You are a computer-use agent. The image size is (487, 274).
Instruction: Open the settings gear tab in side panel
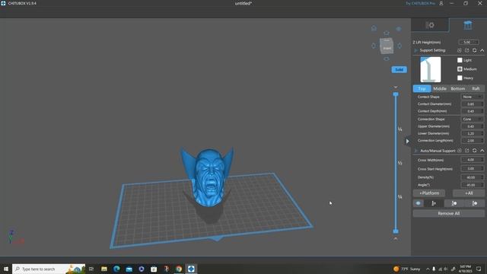(430, 25)
